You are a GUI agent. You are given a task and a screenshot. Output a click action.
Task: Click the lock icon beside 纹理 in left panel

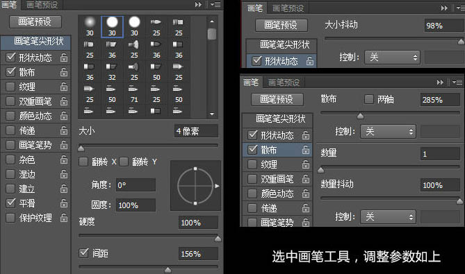pos(64,87)
